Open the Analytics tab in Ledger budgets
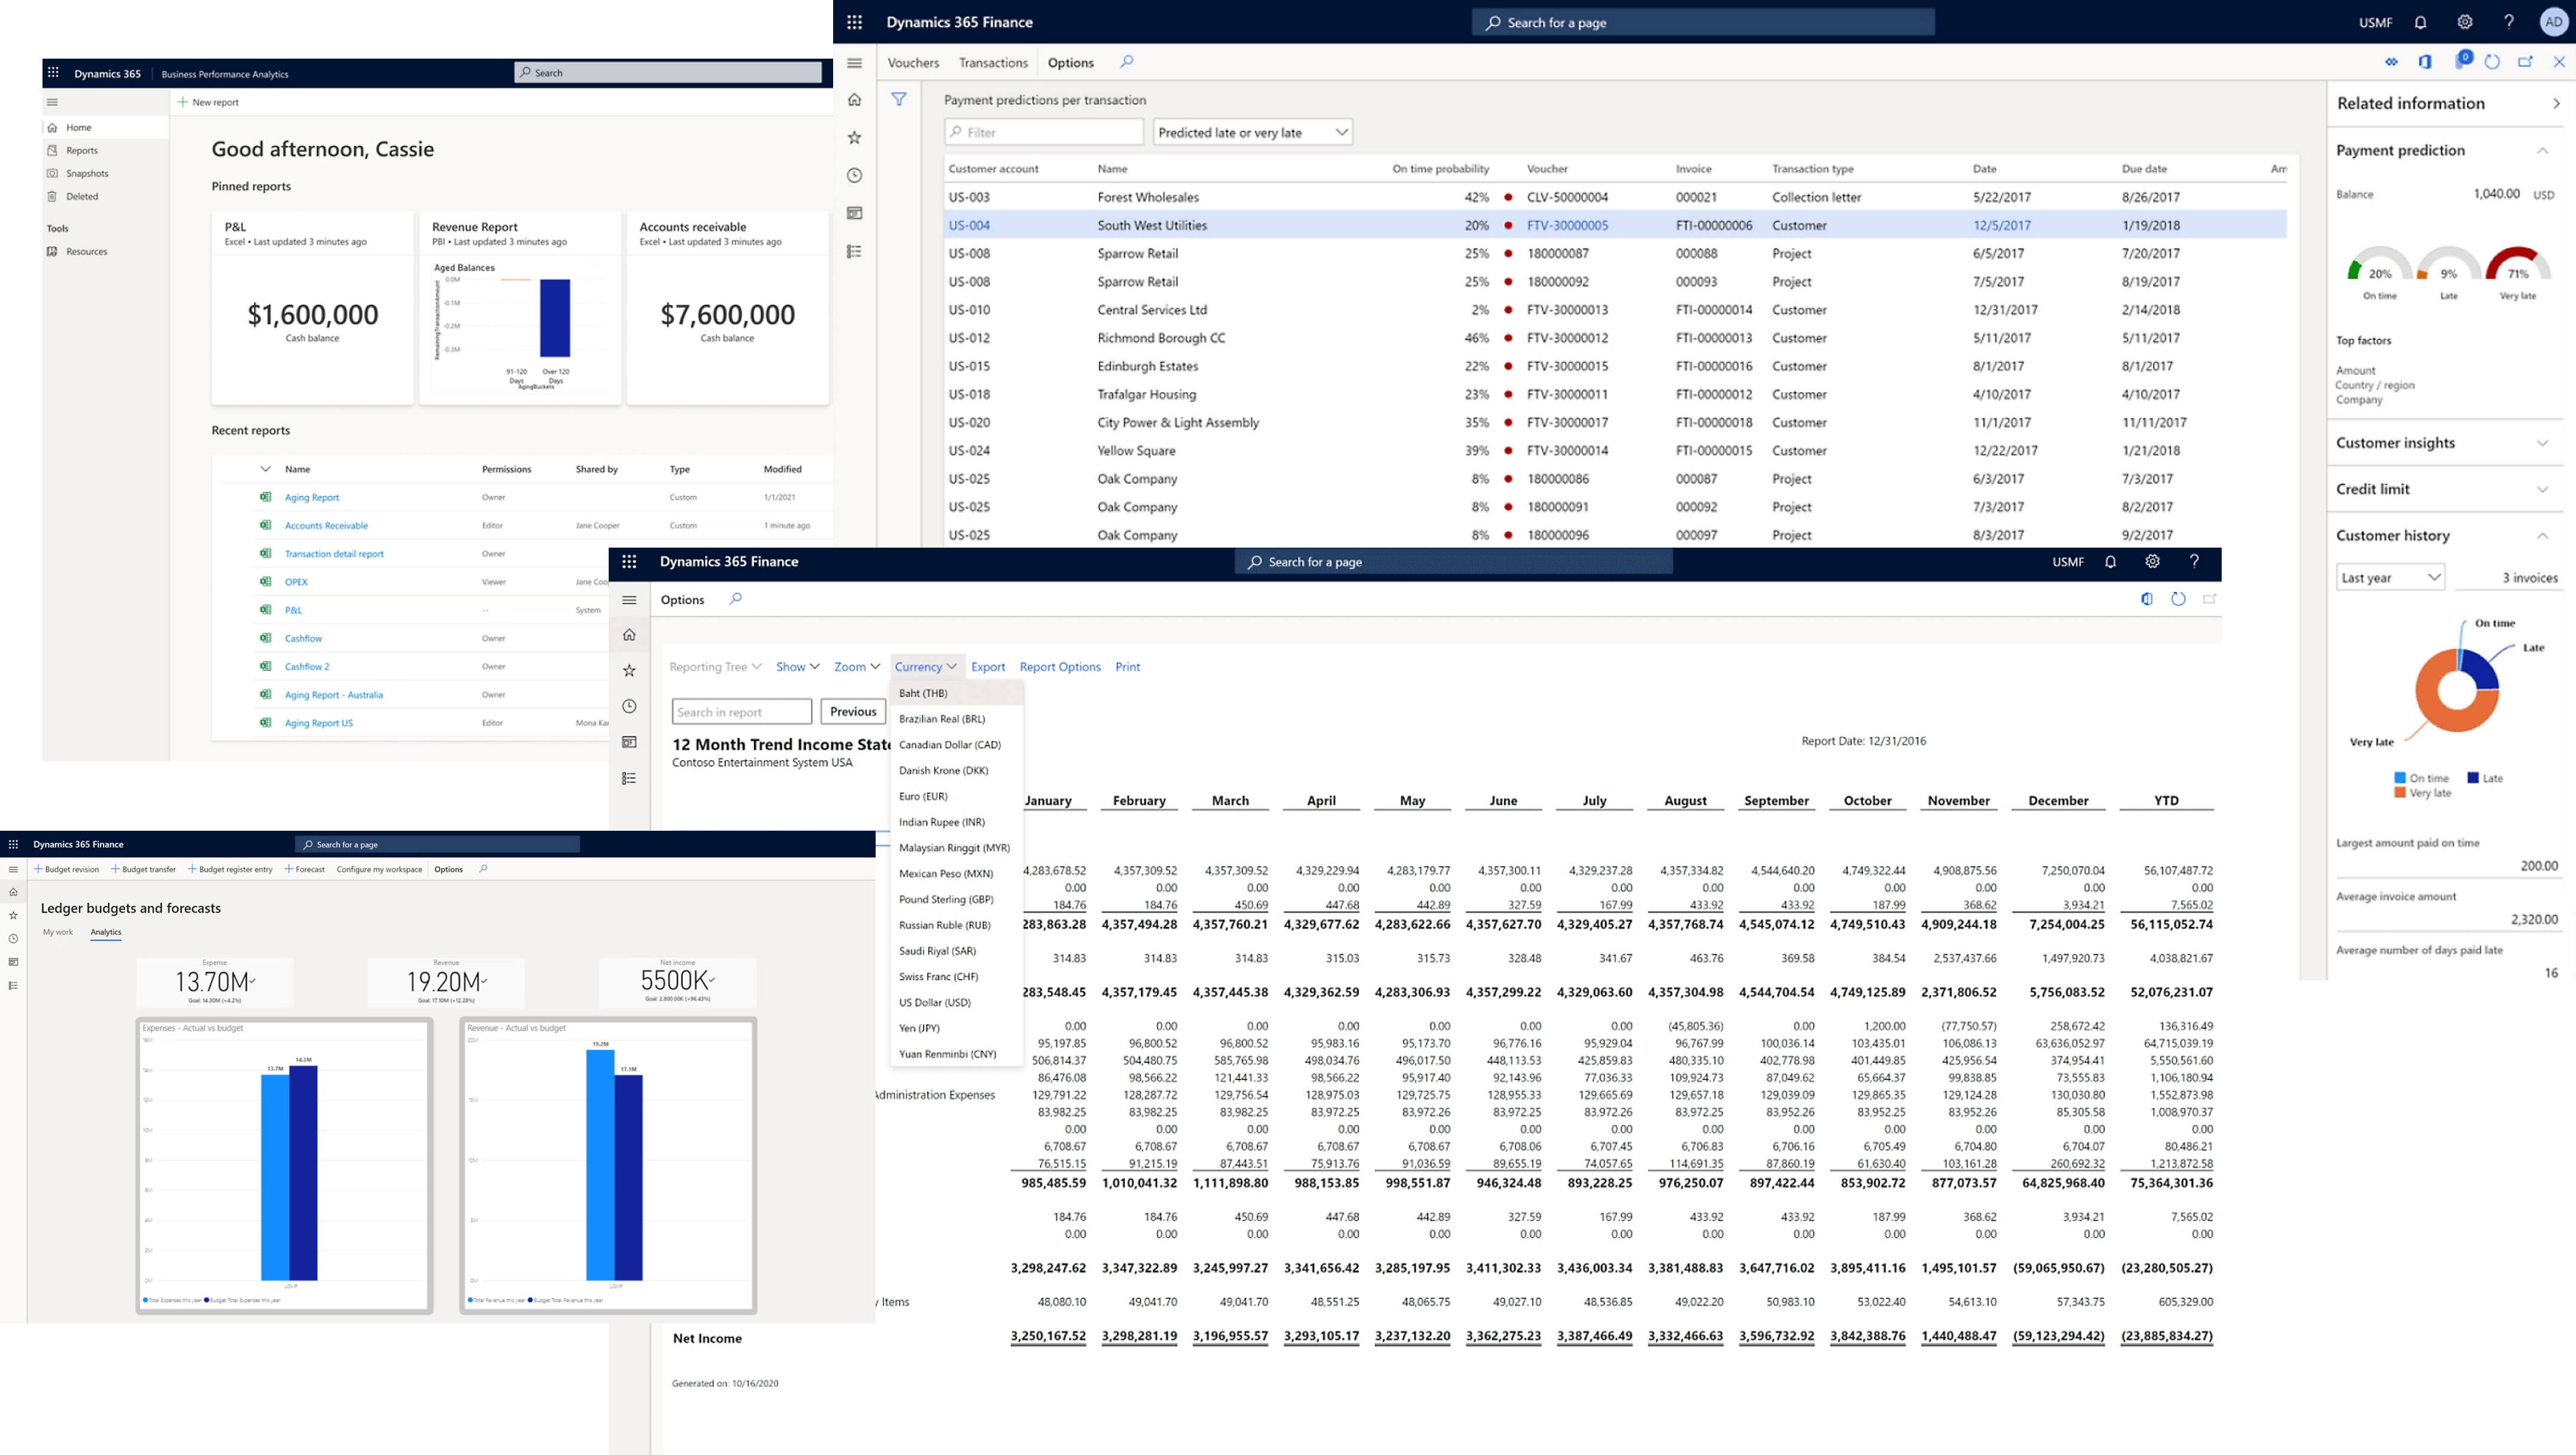 (106, 932)
